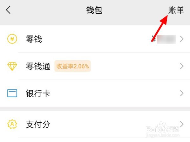Tap the back arrow icon

tap(8, 10)
